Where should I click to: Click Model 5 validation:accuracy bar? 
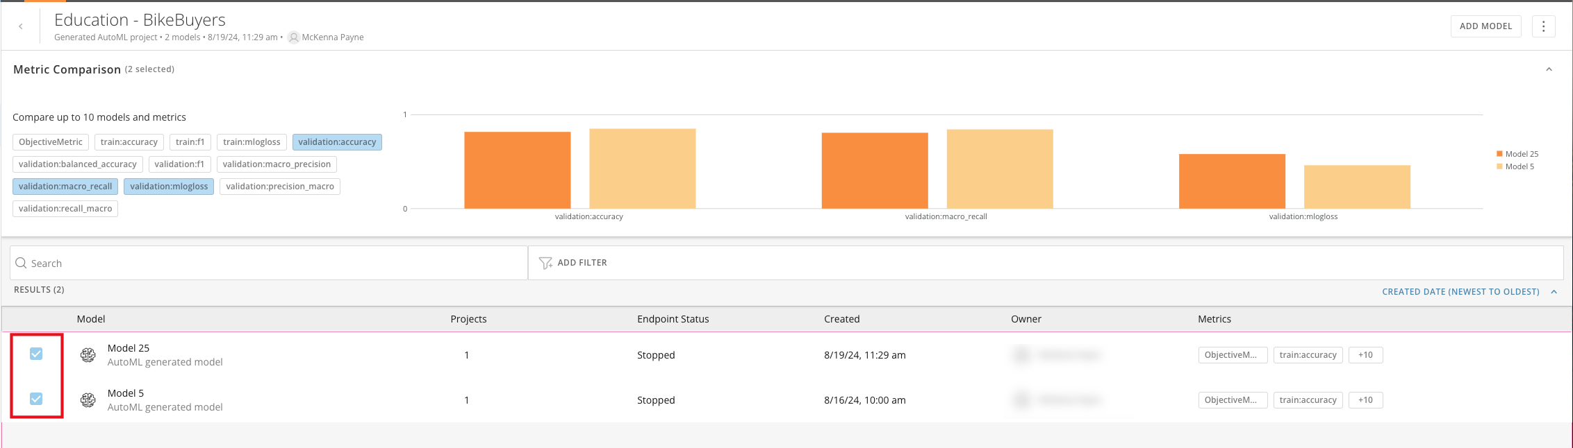click(x=643, y=169)
